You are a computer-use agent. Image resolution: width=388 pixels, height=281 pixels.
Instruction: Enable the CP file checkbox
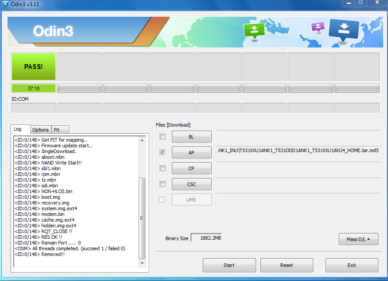[163, 168]
